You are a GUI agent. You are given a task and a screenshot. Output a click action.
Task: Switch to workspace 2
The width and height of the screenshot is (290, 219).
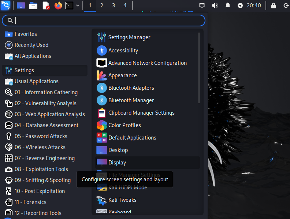pos(101,5)
